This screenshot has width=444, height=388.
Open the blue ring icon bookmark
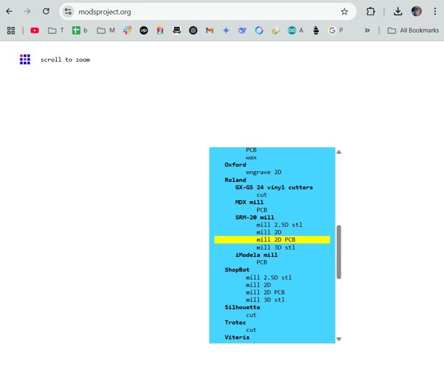[x=259, y=31]
